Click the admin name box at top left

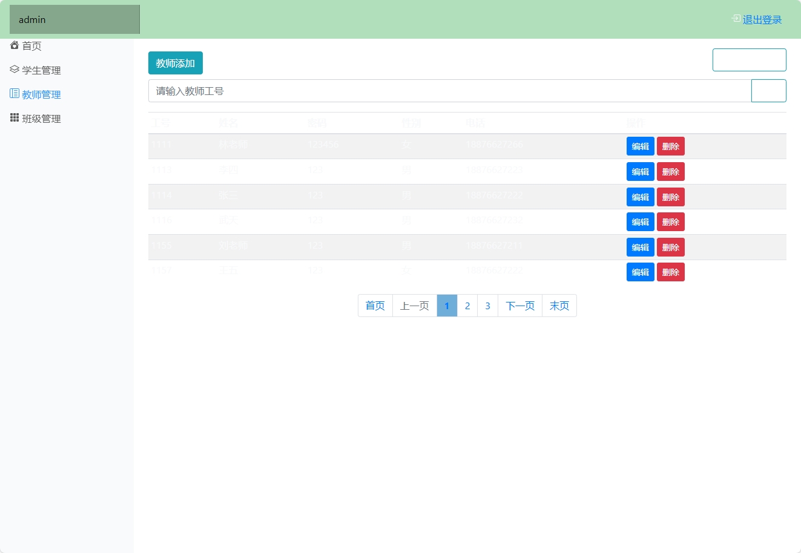pos(74,19)
